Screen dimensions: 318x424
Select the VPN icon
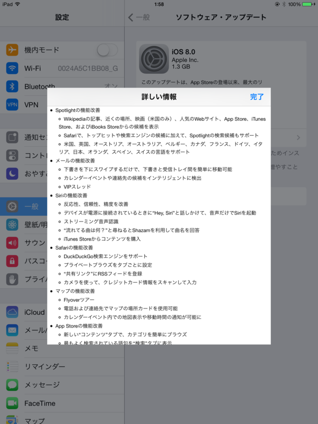coord(12,104)
